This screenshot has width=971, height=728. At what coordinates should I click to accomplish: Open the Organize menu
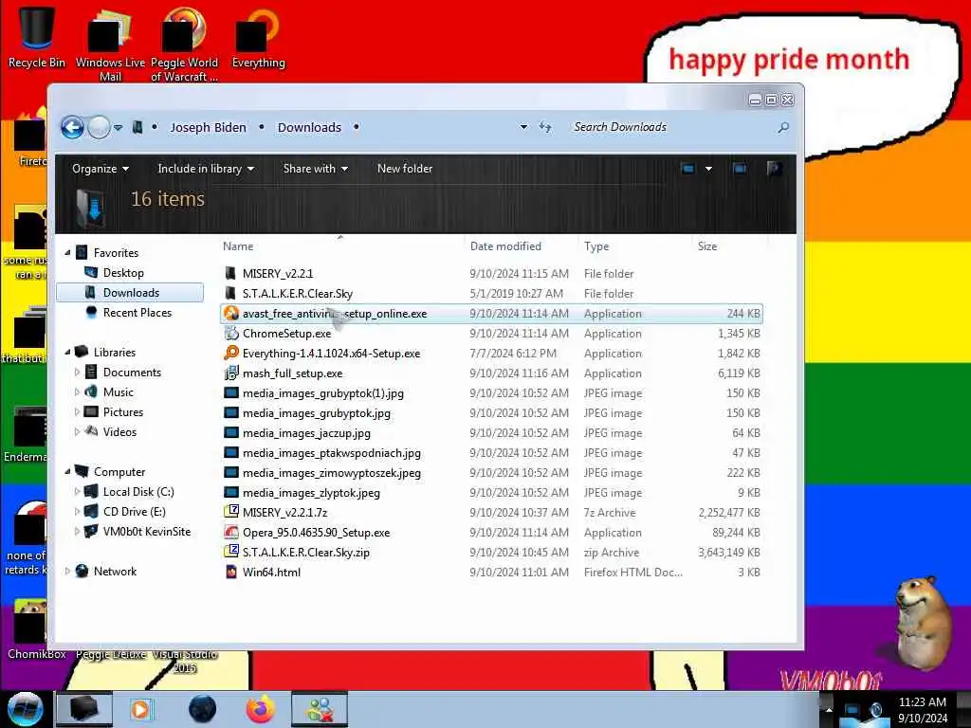101,169
